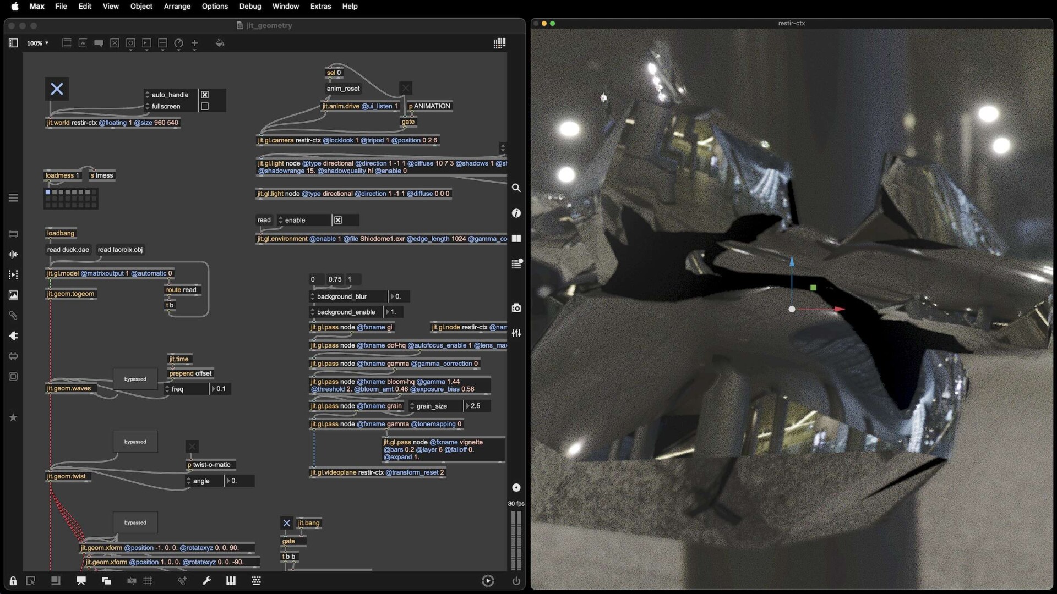The height and width of the screenshot is (594, 1057).
Task: Toggle audio on with the power button
Action: [x=515, y=581]
